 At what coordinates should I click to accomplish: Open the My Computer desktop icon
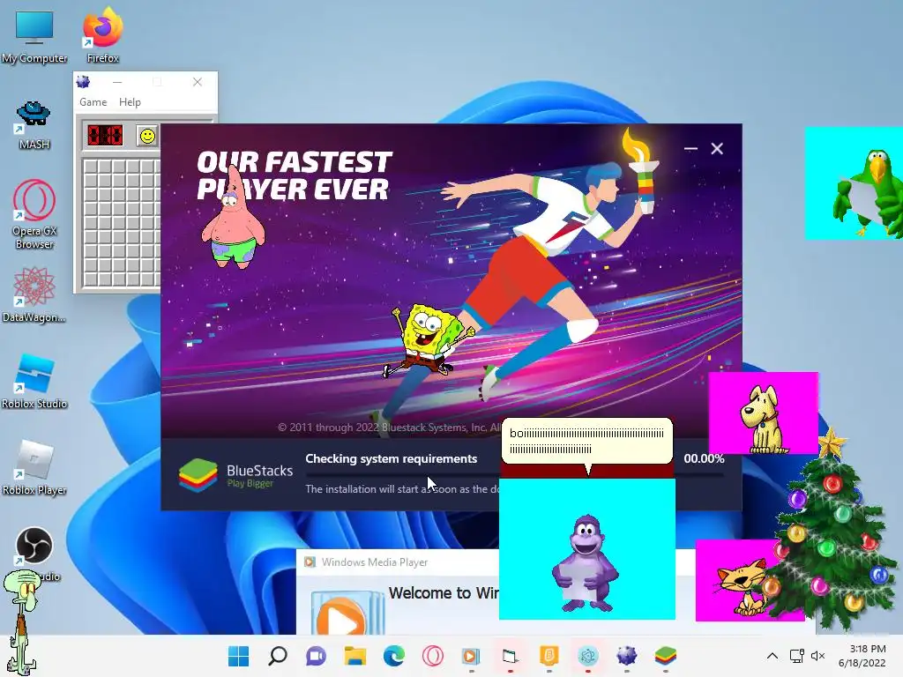tap(34, 36)
